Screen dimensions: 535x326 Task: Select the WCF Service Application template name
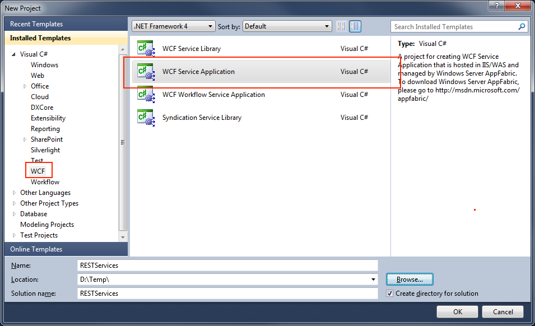click(198, 72)
